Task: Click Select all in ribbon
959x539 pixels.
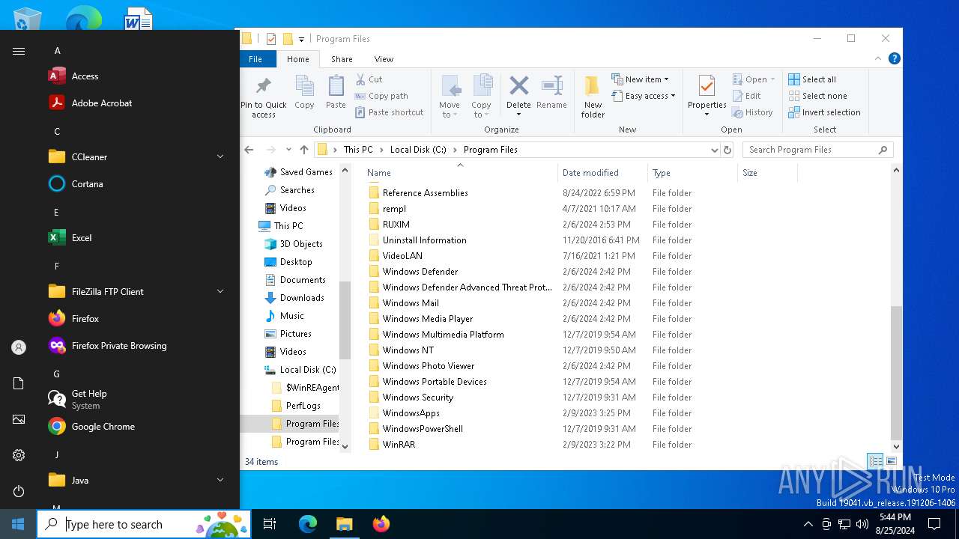Action: point(812,79)
